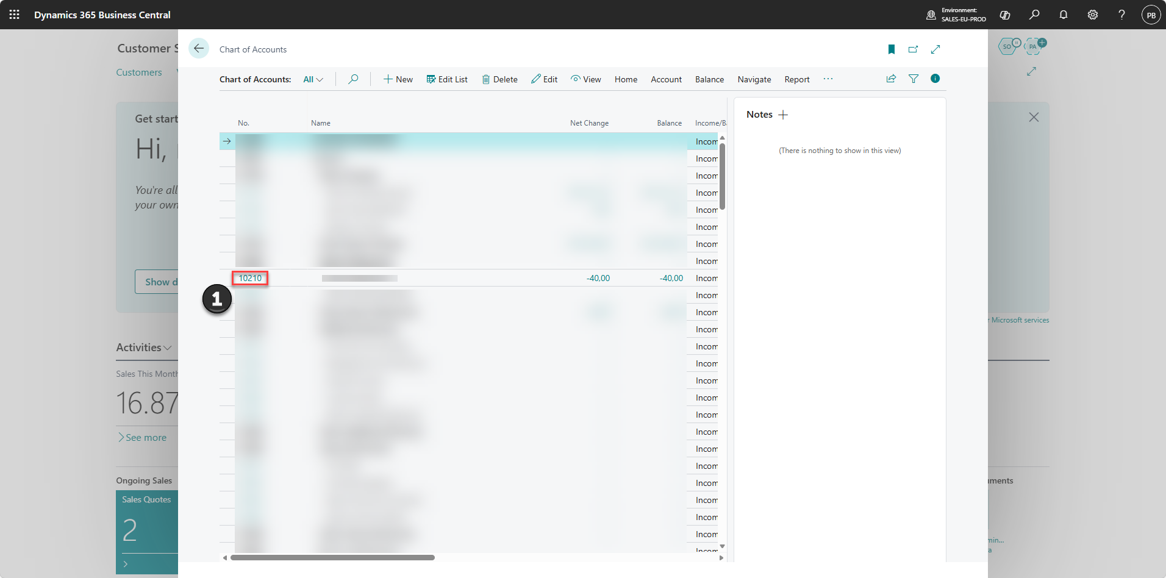
Task: Expand See more under Sales This Month
Action: click(143, 438)
